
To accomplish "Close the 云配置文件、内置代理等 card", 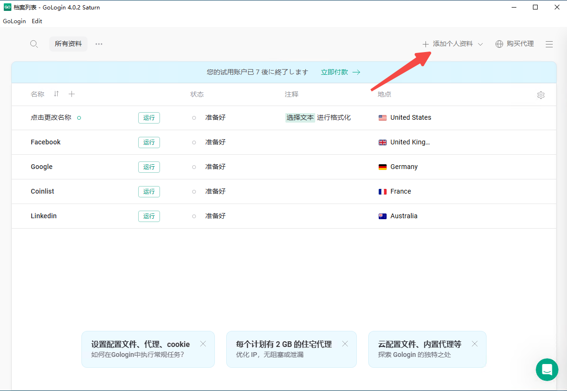I will 475,344.
